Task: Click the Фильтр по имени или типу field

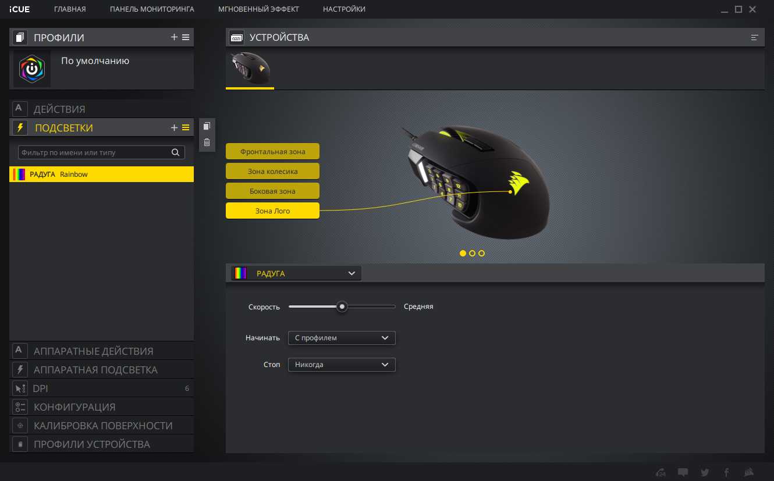Action: click(x=93, y=152)
